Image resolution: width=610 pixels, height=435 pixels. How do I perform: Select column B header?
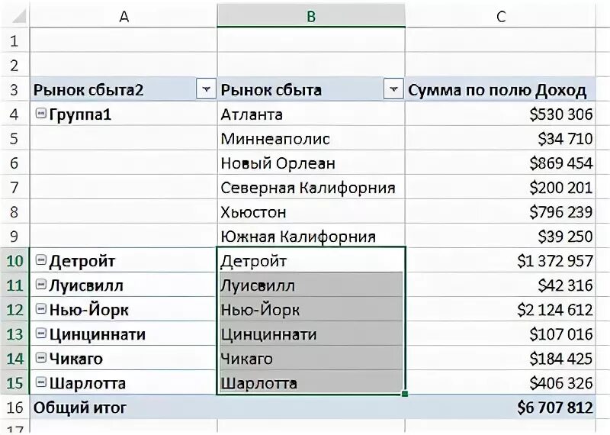(310, 16)
